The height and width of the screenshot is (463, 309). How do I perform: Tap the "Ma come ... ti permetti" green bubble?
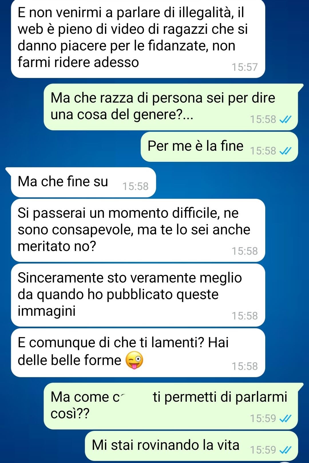(171, 406)
